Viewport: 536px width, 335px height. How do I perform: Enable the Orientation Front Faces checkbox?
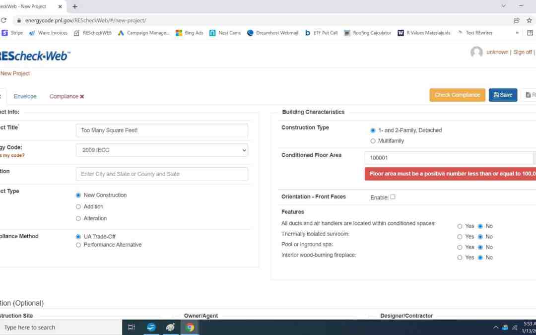pyautogui.click(x=393, y=197)
